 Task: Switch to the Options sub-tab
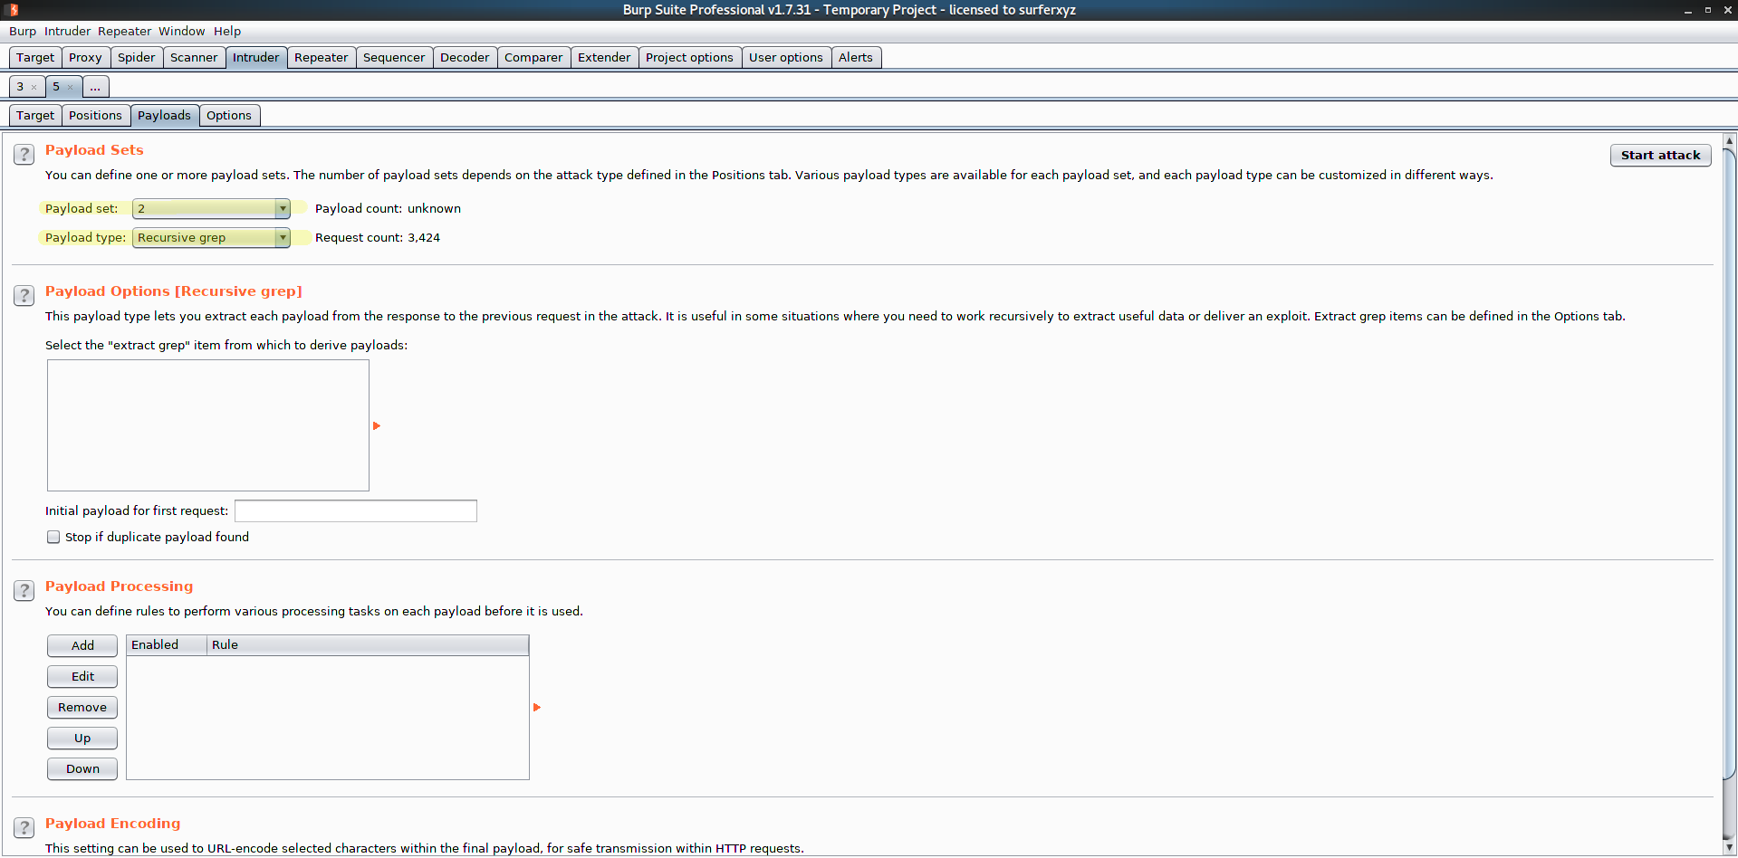pos(229,115)
